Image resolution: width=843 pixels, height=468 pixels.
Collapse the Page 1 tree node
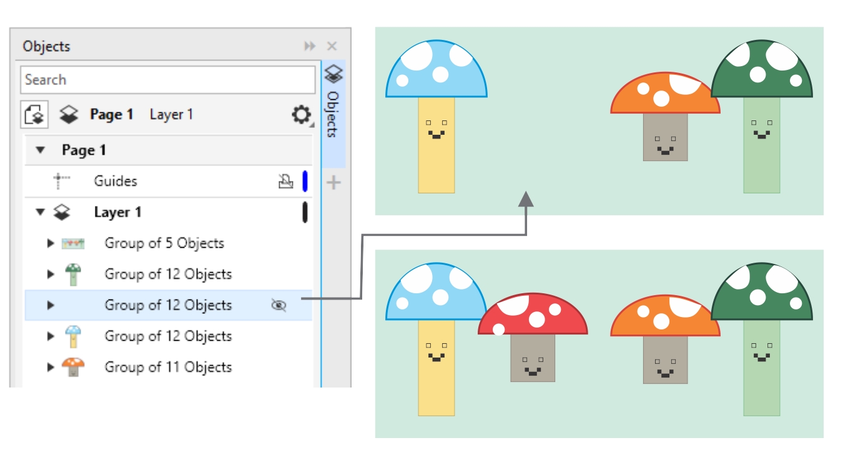click(x=41, y=150)
